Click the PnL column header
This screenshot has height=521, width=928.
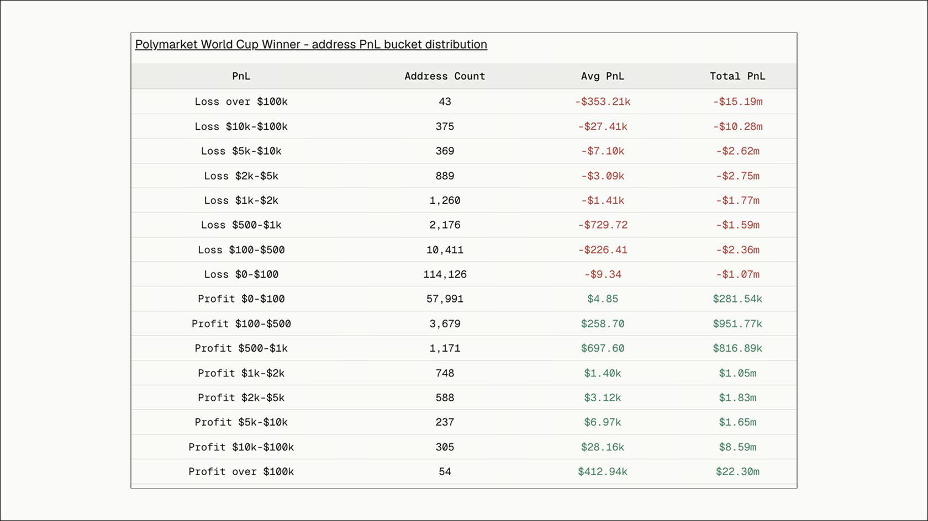tap(241, 76)
